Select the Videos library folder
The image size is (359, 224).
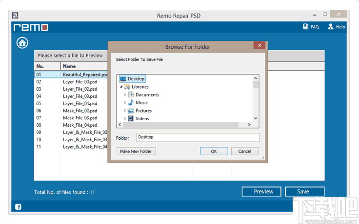click(x=139, y=118)
